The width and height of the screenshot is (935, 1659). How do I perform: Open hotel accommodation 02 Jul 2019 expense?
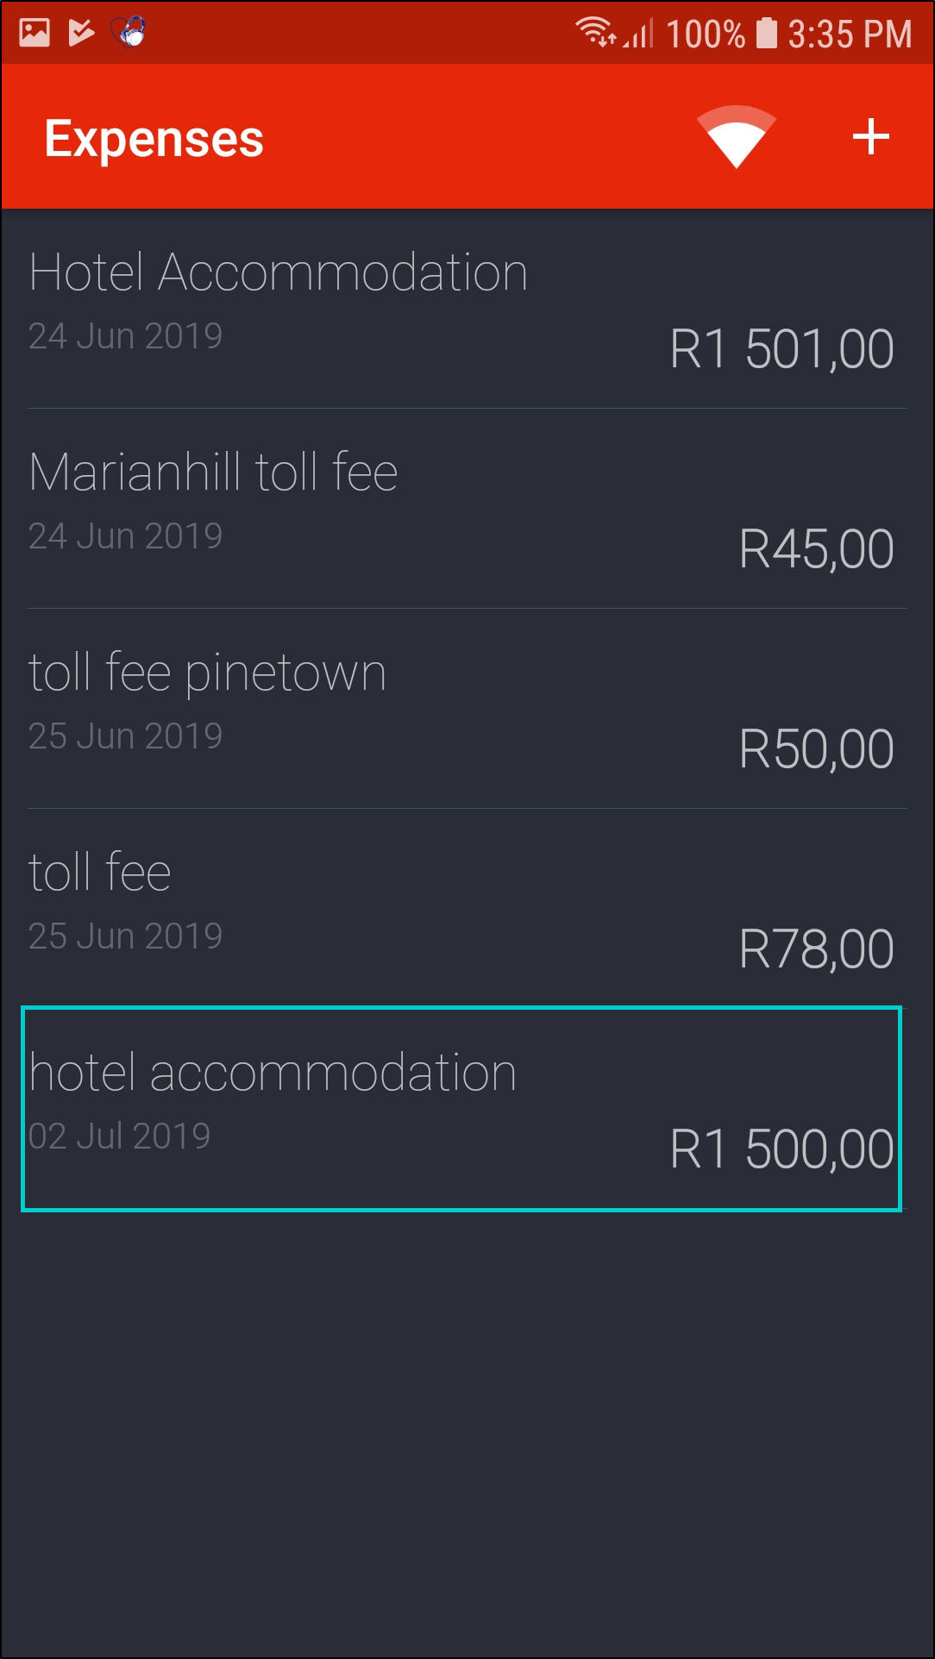pyautogui.click(x=273, y=1074)
